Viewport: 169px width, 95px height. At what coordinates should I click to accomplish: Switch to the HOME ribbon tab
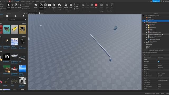[17, 1]
